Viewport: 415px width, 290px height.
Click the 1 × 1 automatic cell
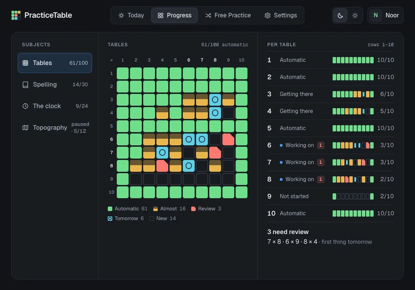point(123,73)
